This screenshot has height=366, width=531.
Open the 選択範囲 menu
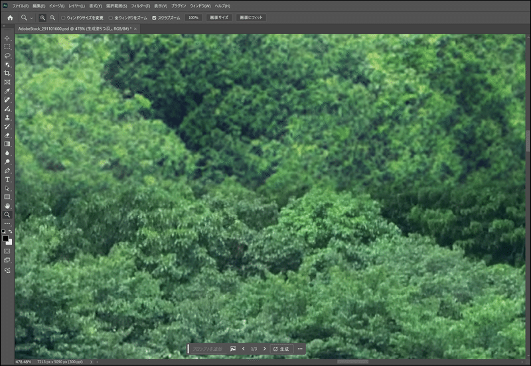(117, 6)
